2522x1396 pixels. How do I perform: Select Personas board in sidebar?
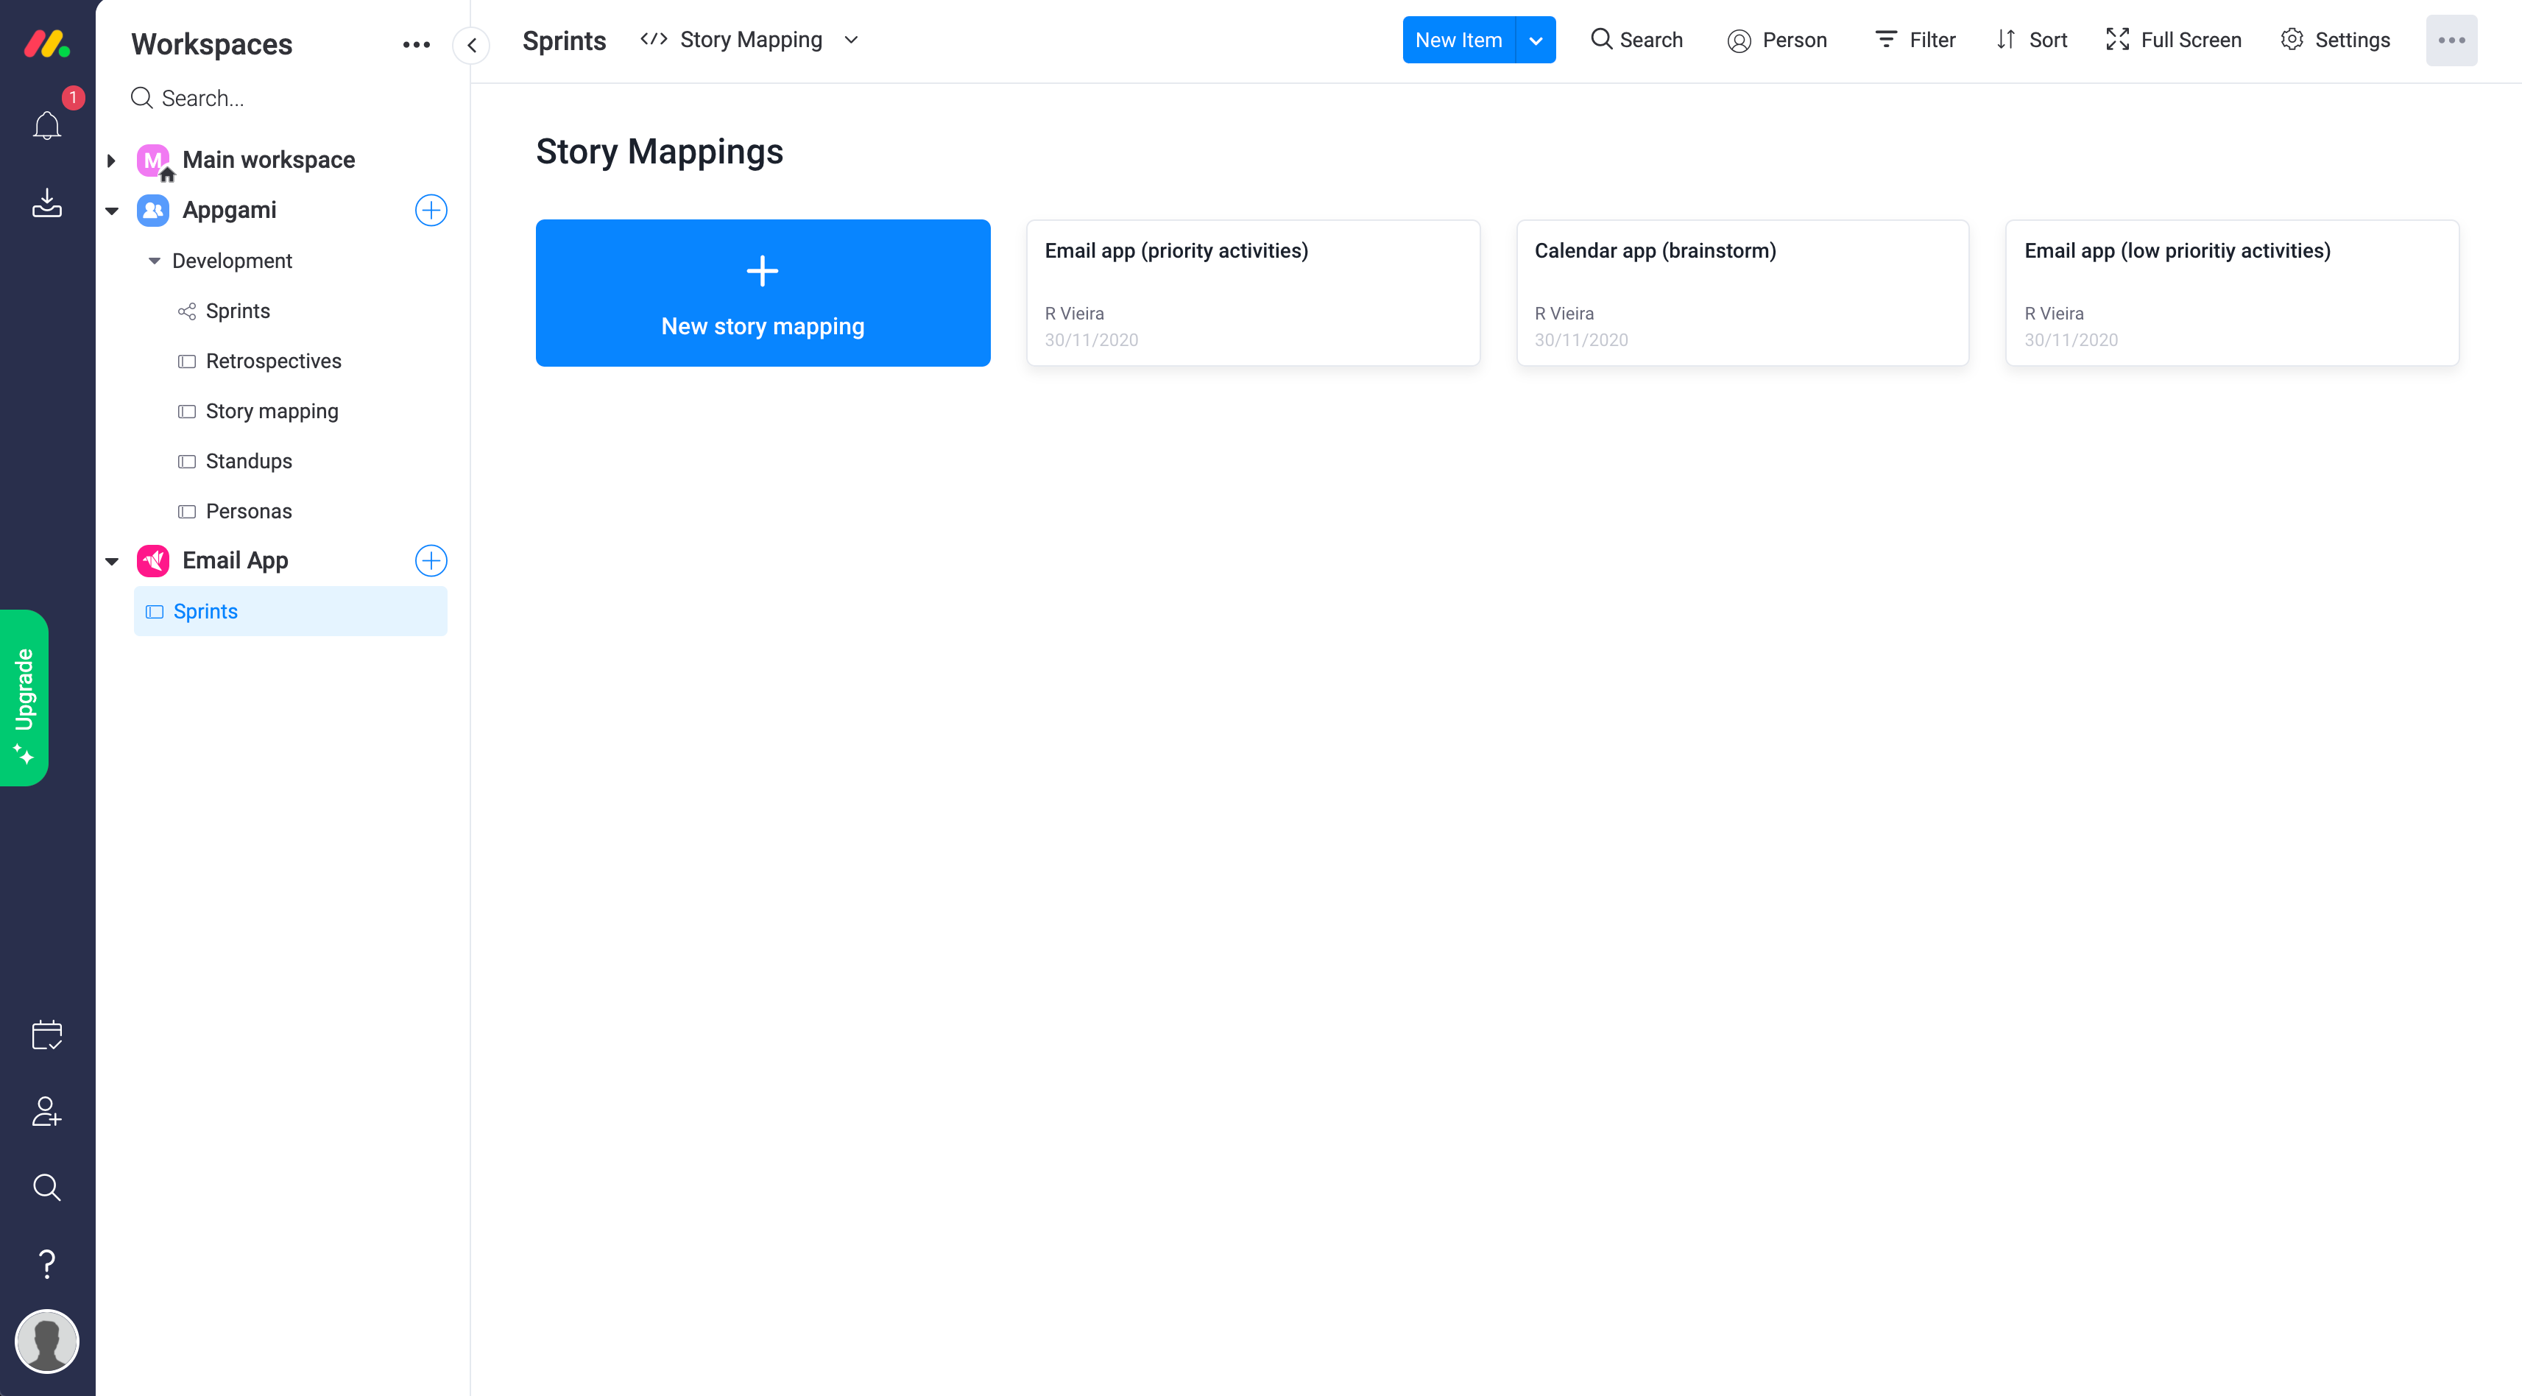pos(249,511)
